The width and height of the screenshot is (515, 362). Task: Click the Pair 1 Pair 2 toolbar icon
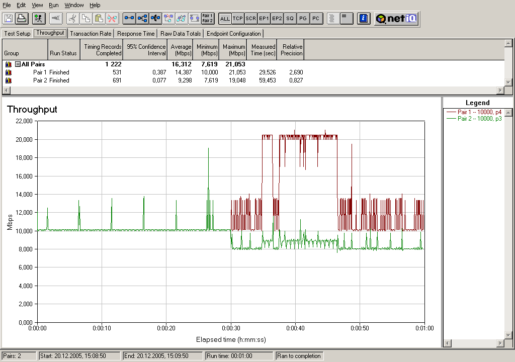[x=207, y=19]
